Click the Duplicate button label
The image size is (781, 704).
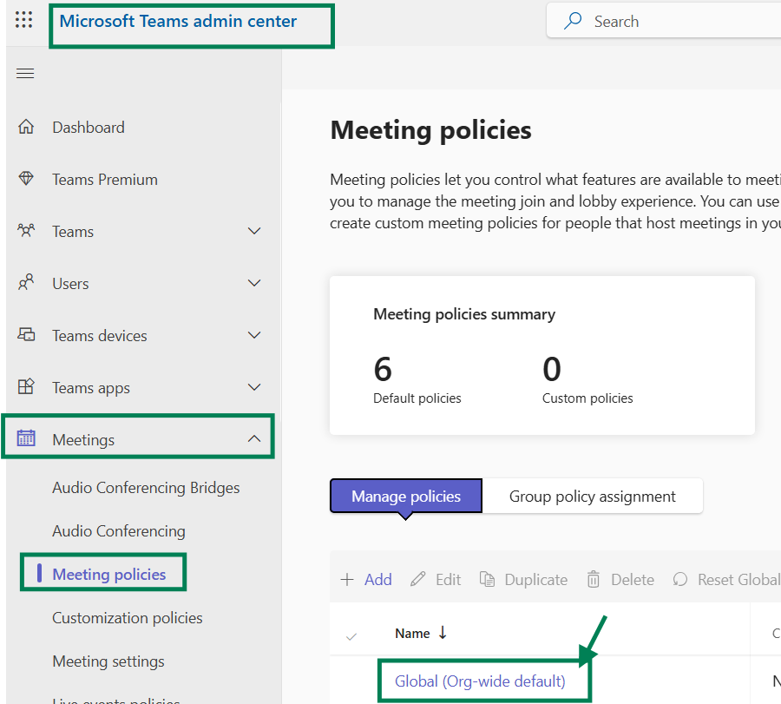pyautogui.click(x=536, y=580)
